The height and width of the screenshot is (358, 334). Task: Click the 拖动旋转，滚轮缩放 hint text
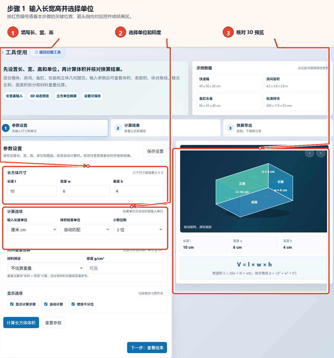198,227
